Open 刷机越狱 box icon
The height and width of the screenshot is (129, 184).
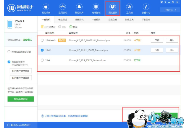click(113, 7)
